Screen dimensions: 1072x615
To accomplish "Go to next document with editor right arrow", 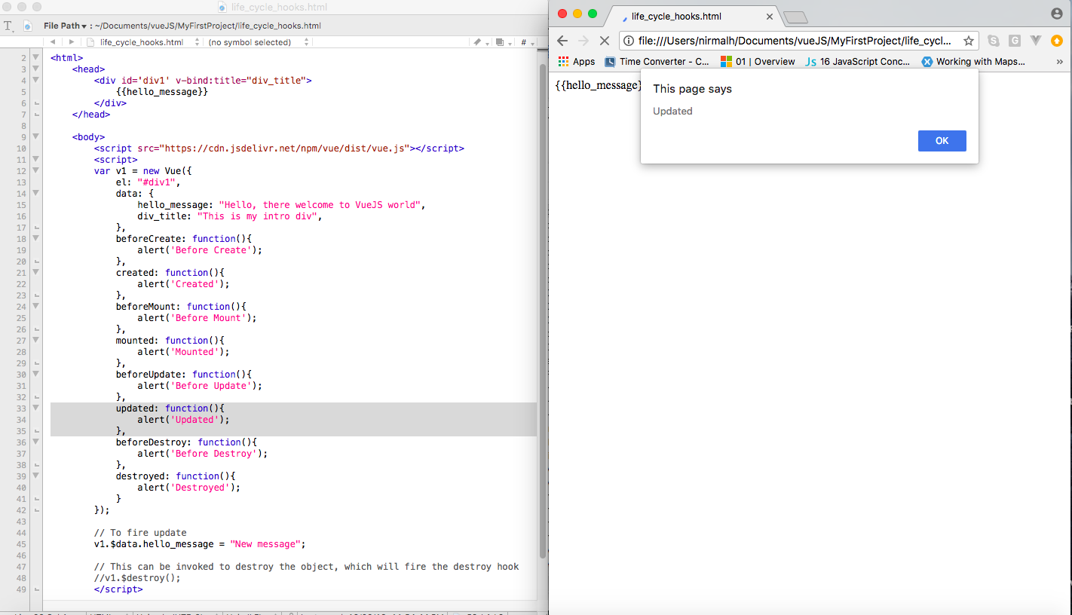I will click(x=72, y=42).
